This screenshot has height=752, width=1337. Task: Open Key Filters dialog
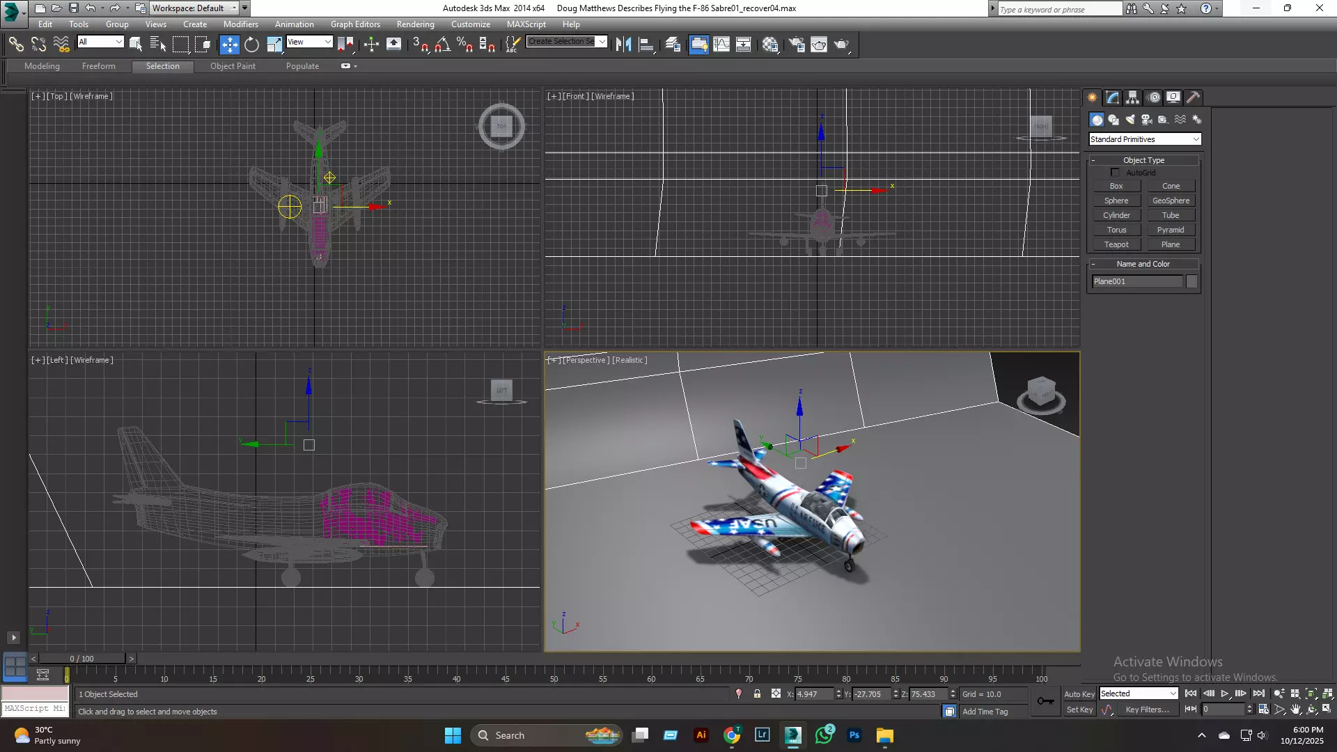(x=1147, y=710)
